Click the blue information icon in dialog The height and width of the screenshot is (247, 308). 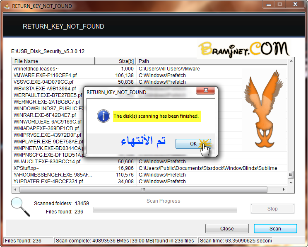103,116
